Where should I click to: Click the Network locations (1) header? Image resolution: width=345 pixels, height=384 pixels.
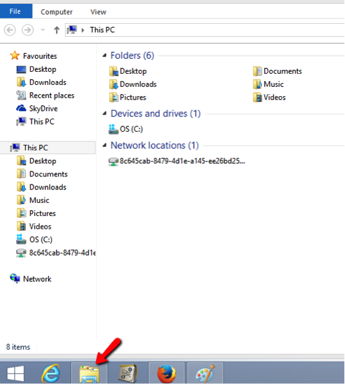(x=155, y=146)
